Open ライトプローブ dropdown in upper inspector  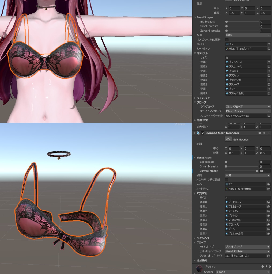point(248,106)
